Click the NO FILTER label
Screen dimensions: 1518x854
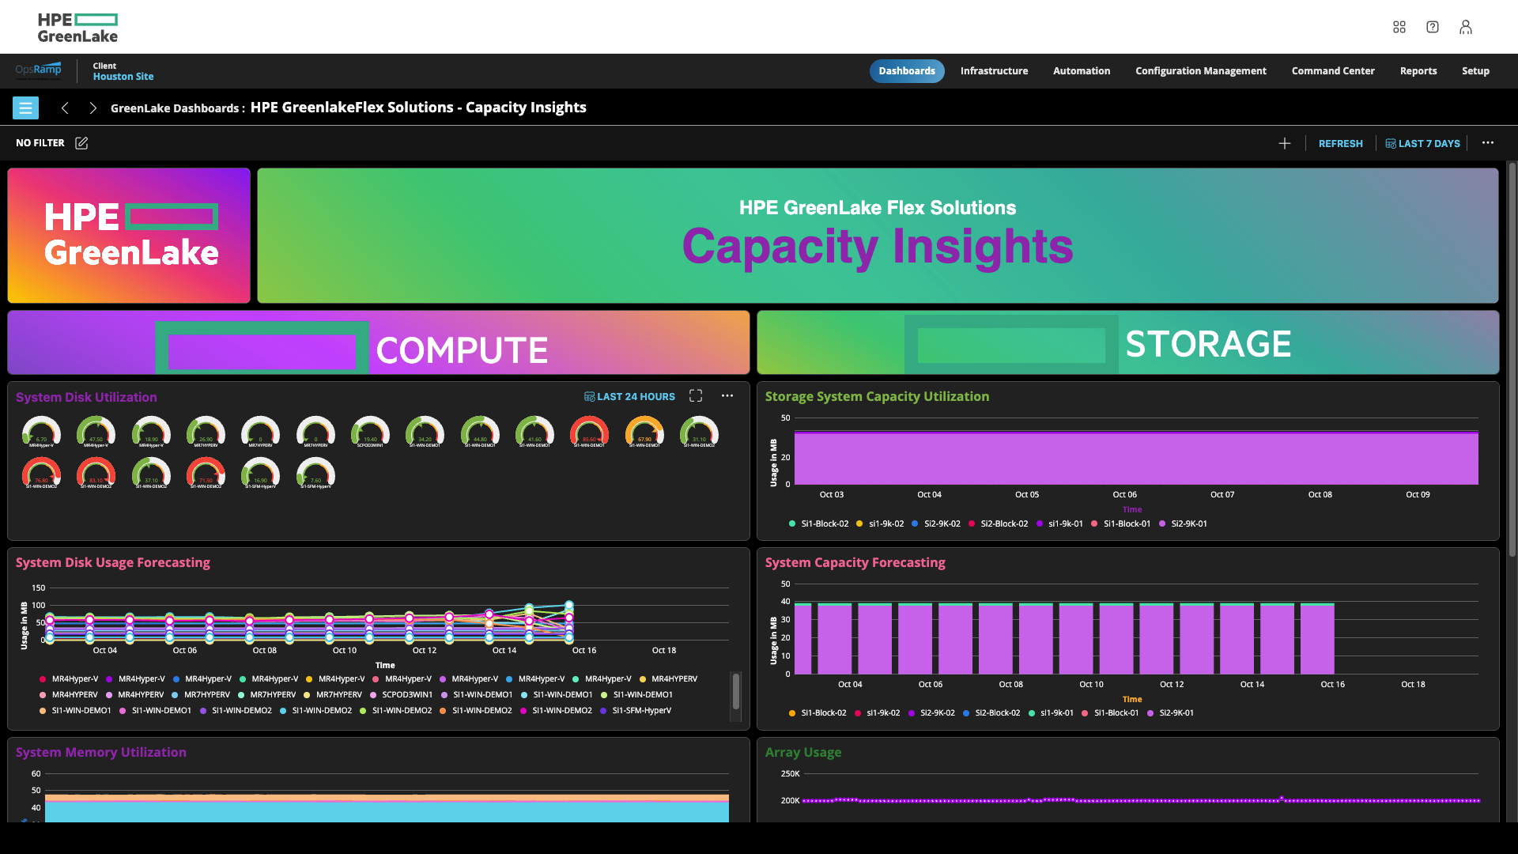[x=40, y=143]
